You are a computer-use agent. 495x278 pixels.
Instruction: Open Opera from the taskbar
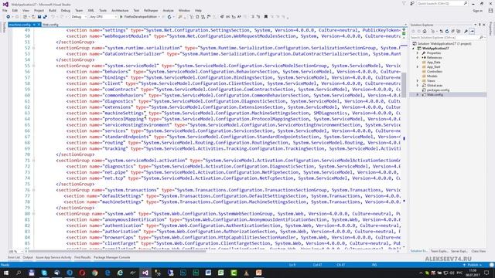82,273
